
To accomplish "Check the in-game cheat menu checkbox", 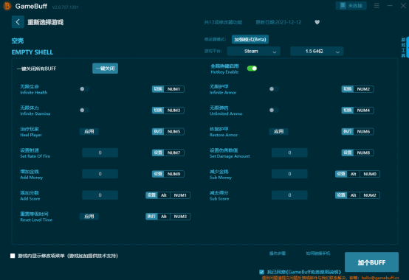I will coord(13,256).
